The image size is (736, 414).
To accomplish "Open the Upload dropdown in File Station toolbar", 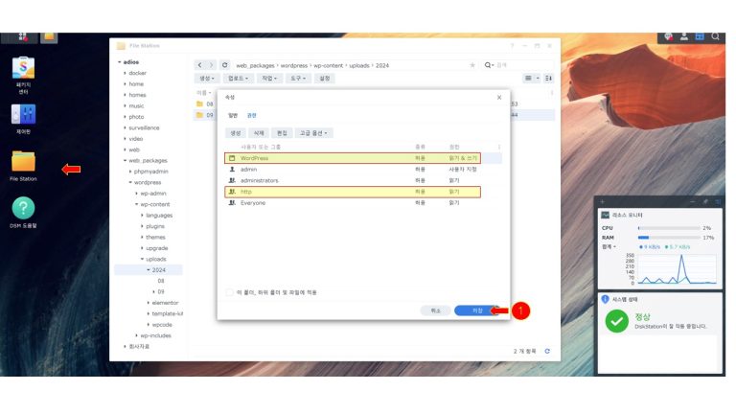I will pyautogui.click(x=238, y=79).
